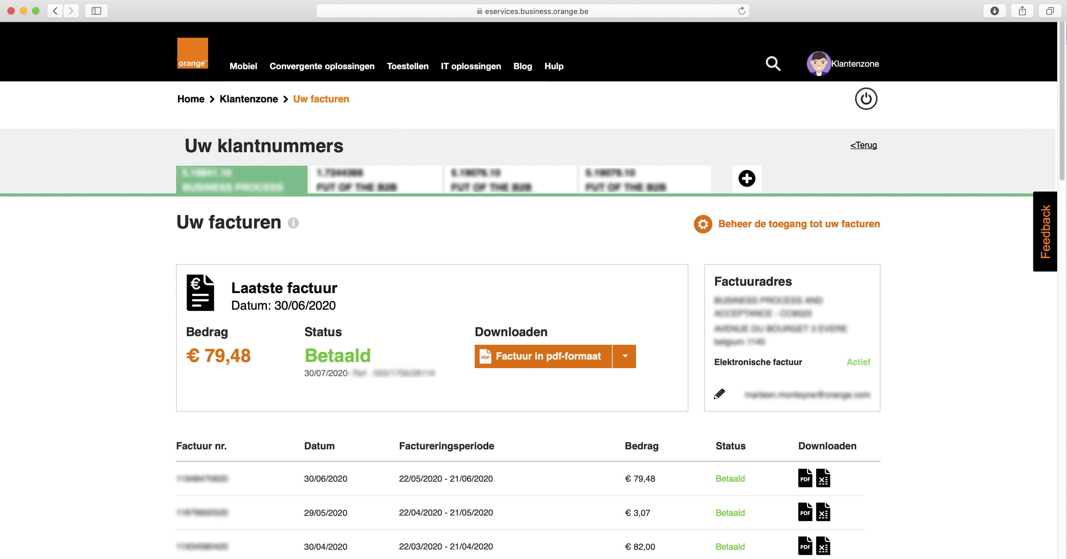Click the power logout icon

[x=866, y=99]
